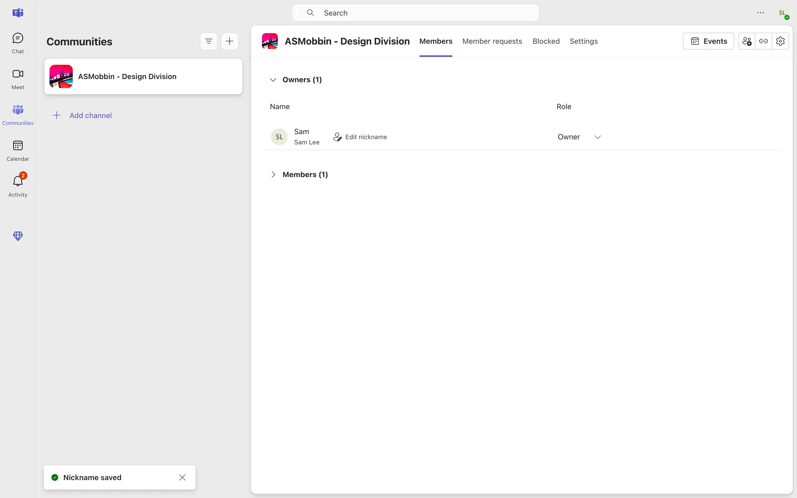This screenshot has height=498, width=797.
Task: Open the Calendar from the sidebar
Action: point(17,150)
